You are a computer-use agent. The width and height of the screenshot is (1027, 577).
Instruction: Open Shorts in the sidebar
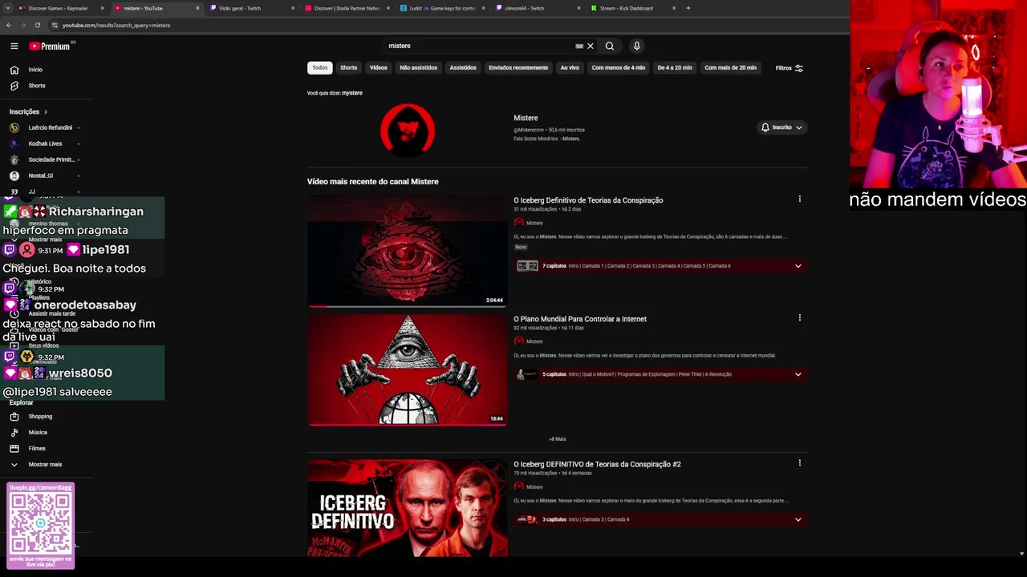click(37, 86)
